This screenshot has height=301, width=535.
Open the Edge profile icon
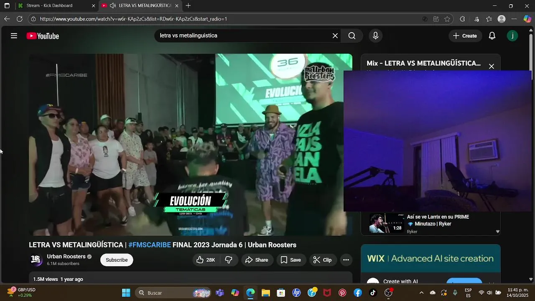coord(502,19)
